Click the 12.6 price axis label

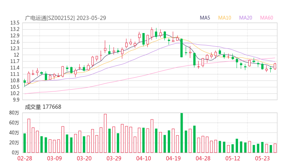(x=15, y=42)
